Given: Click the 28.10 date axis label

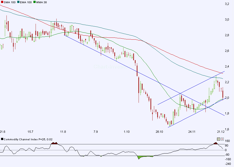Looking at the screenshot, I should point(159,132).
